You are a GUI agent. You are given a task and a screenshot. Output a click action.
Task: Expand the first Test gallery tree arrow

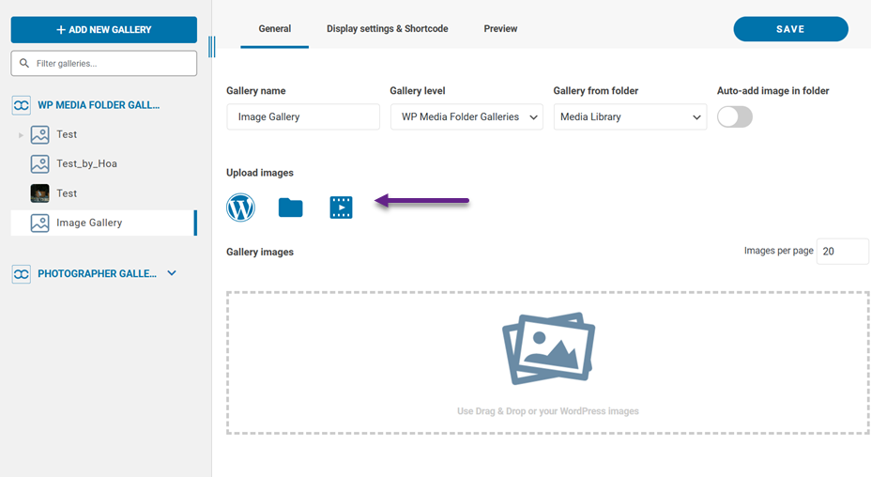coord(21,135)
